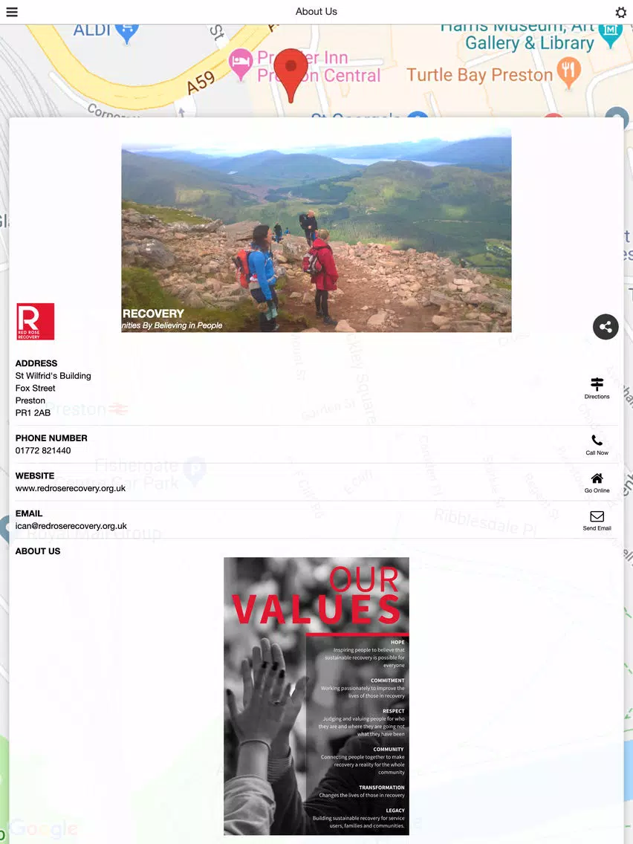Viewport: 633px width, 844px height.
Task: Get directions to St Wilfrid's Building
Action: coord(597,388)
